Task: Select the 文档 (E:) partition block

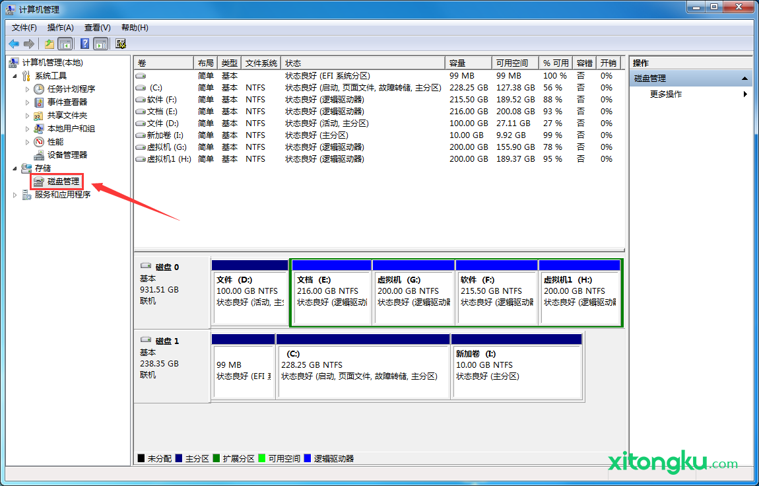Action: (330, 291)
